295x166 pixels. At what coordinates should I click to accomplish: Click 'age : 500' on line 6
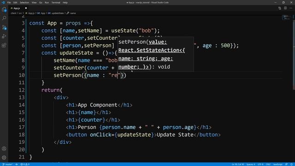click(x=216, y=45)
